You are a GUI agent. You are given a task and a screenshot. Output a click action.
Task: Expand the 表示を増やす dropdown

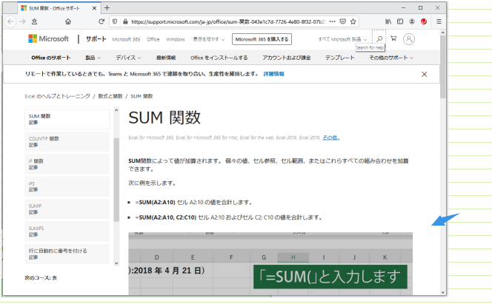209,39
